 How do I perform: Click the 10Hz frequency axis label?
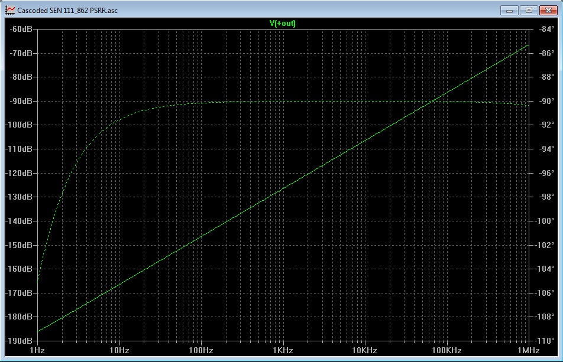[119, 351]
